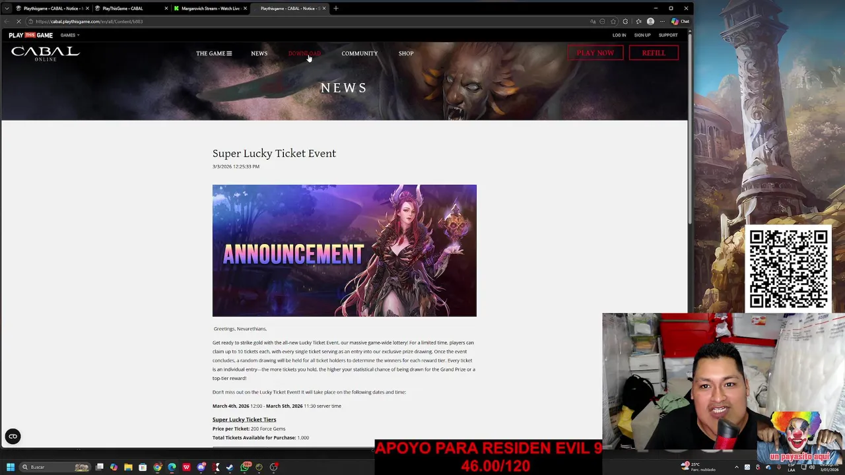Click the Windows Start button

11,467
